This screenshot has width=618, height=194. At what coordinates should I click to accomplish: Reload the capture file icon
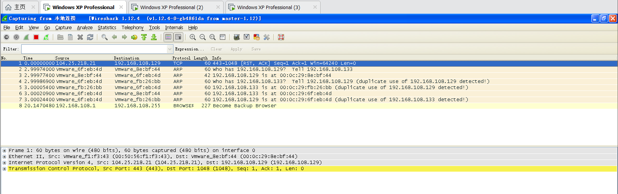click(x=90, y=37)
